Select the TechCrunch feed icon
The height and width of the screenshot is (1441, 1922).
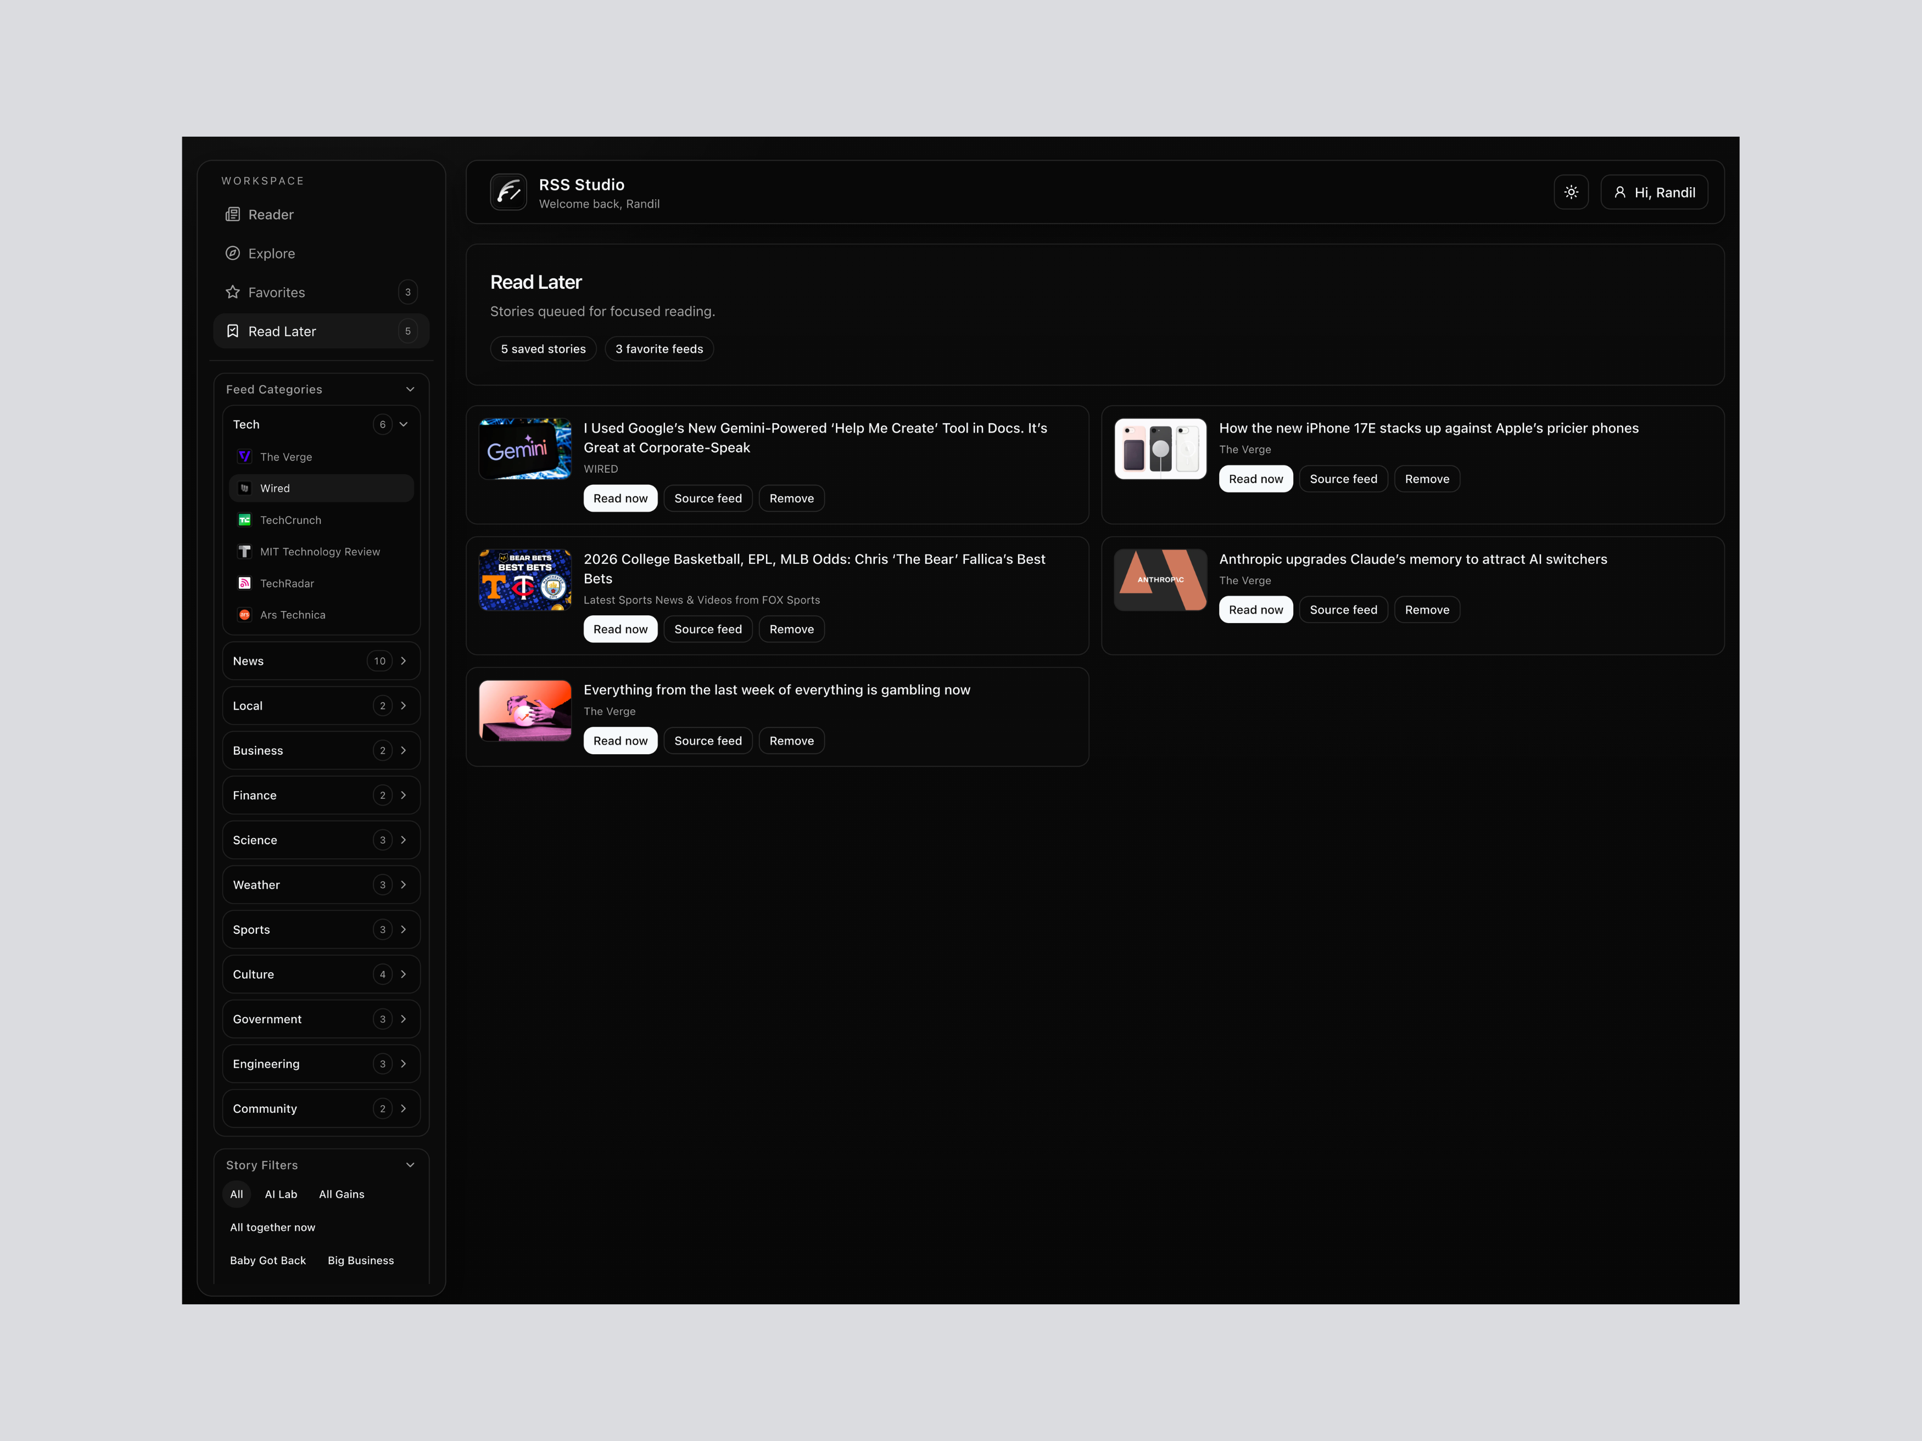coord(244,520)
